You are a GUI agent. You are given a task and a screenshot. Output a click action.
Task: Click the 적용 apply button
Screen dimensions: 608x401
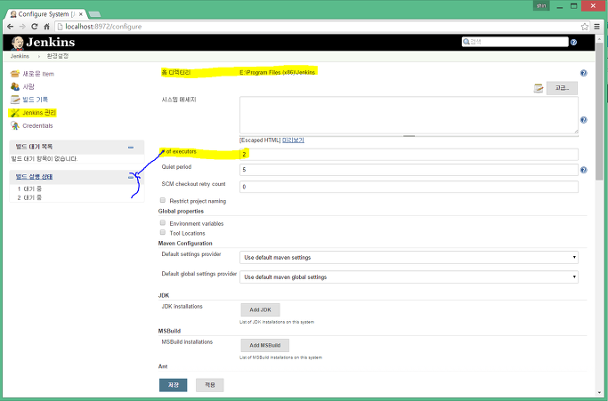coord(209,385)
